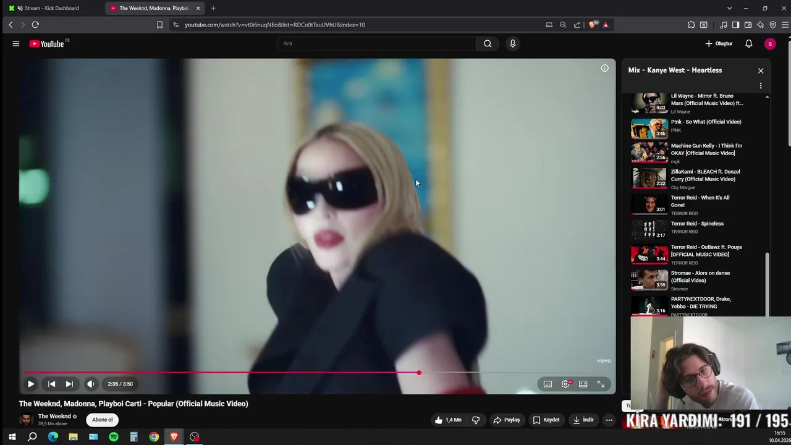791x445 pixels.
Task: Reload the page
Action: pos(35,25)
